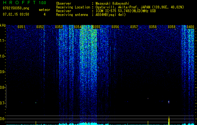Click the 0353 time marker
197x125 pixels.
59,27
